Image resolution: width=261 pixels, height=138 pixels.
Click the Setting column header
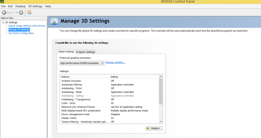(x=134, y=77)
